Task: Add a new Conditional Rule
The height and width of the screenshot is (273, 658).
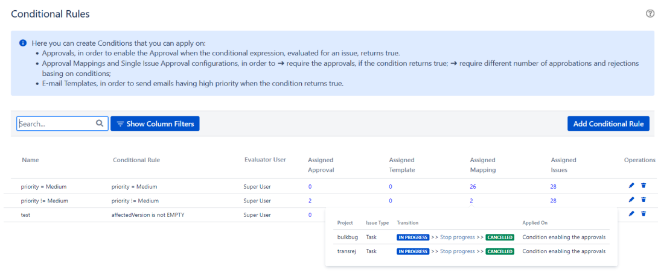Action: click(x=608, y=124)
